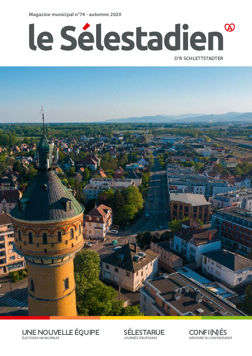Click the "ÉLECTIONS MUNICIPALES" caption

pyautogui.click(x=41, y=338)
